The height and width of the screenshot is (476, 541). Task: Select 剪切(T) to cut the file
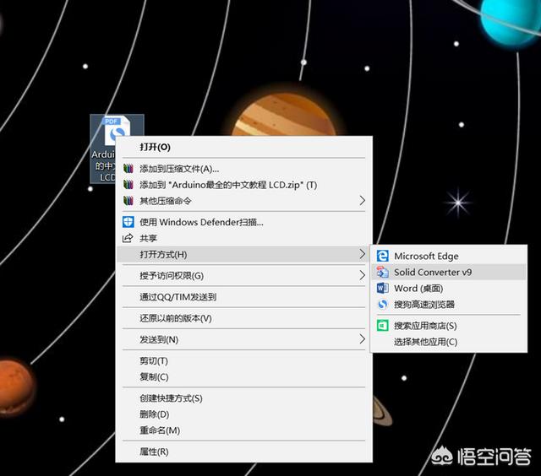(x=244, y=360)
